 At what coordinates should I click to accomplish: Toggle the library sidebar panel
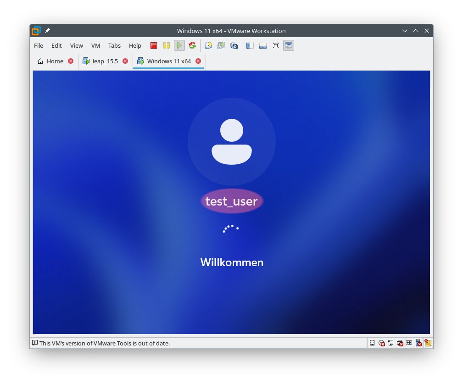(x=250, y=45)
